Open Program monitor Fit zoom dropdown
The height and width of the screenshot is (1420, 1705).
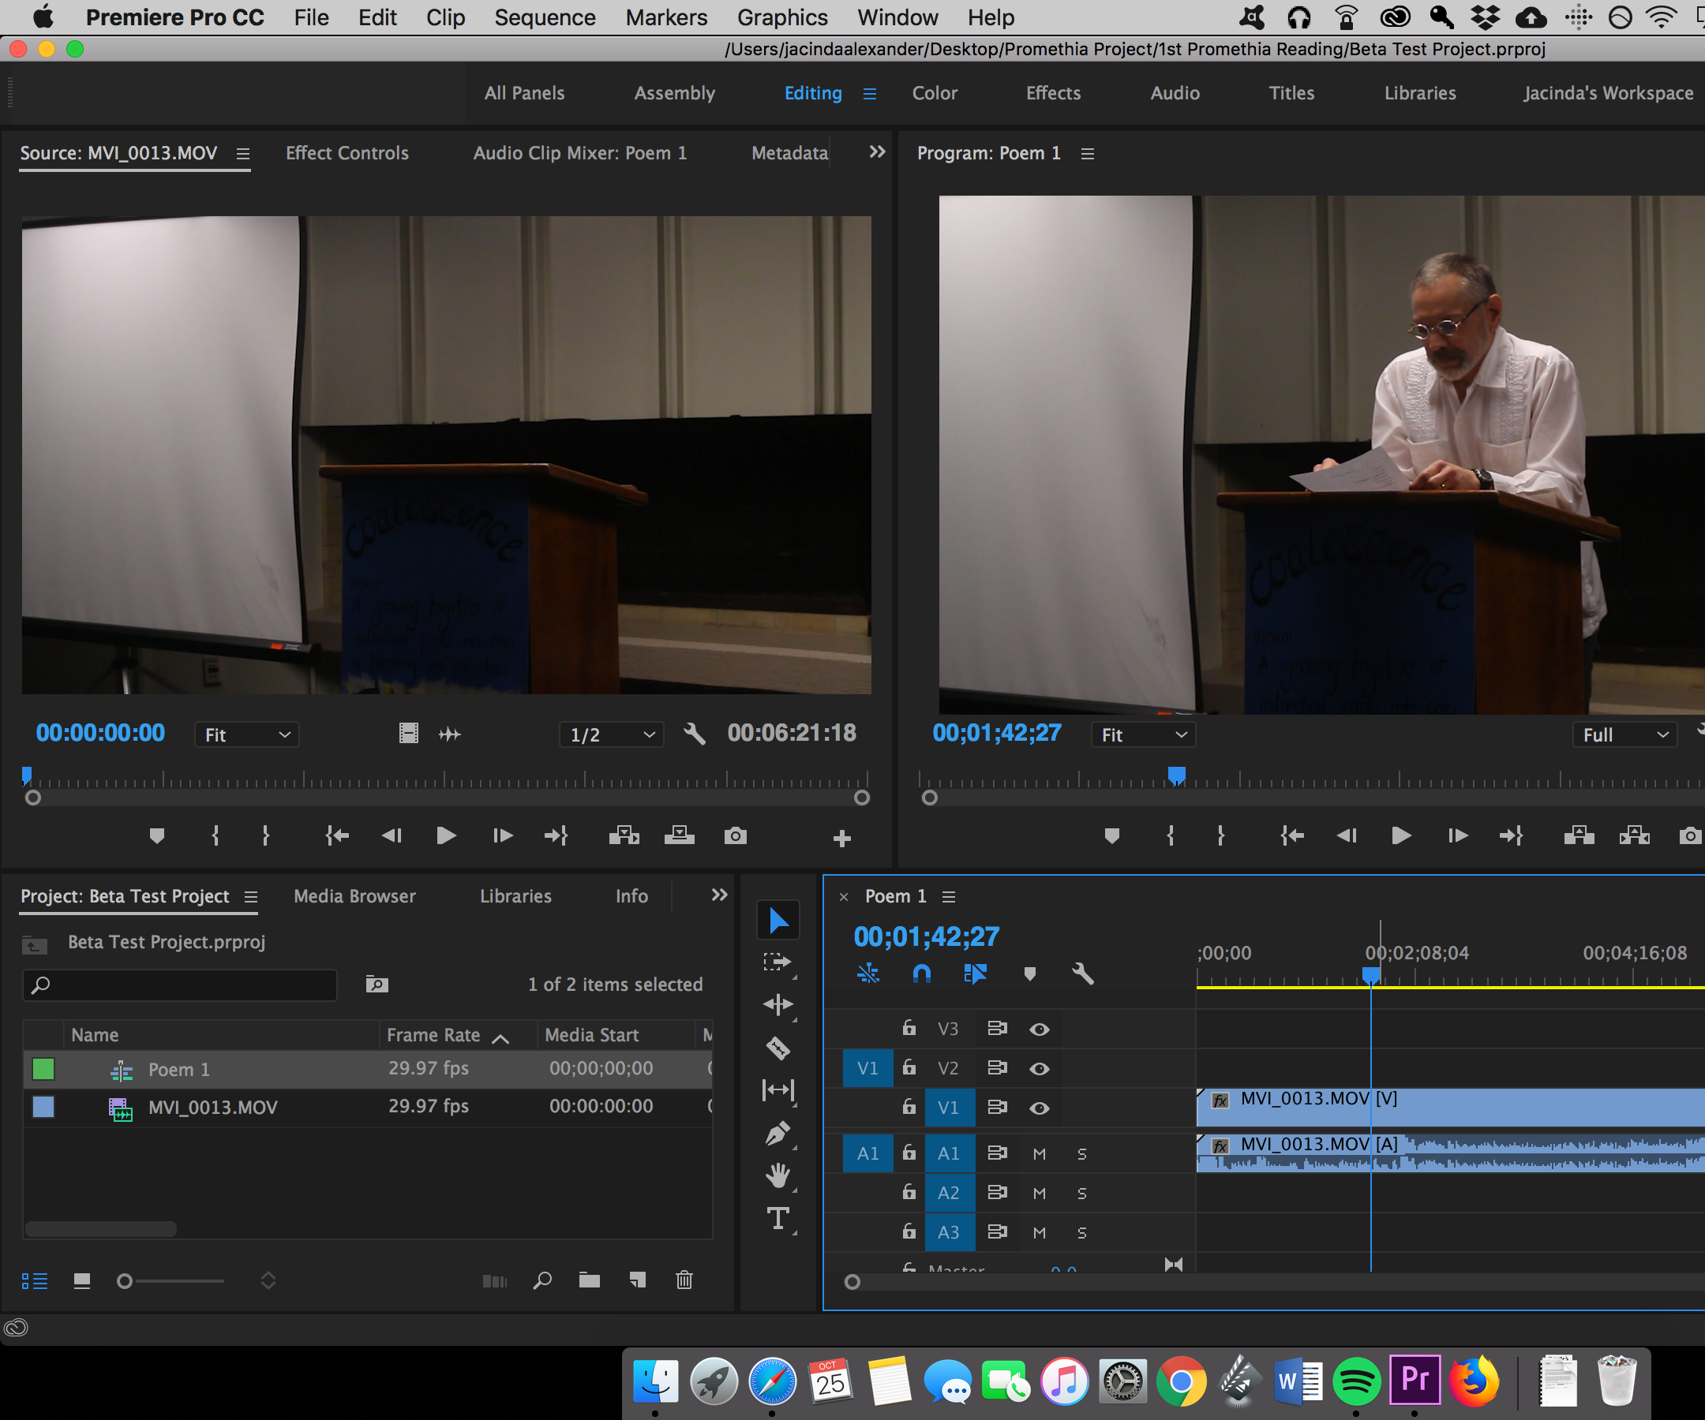click(1144, 735)
